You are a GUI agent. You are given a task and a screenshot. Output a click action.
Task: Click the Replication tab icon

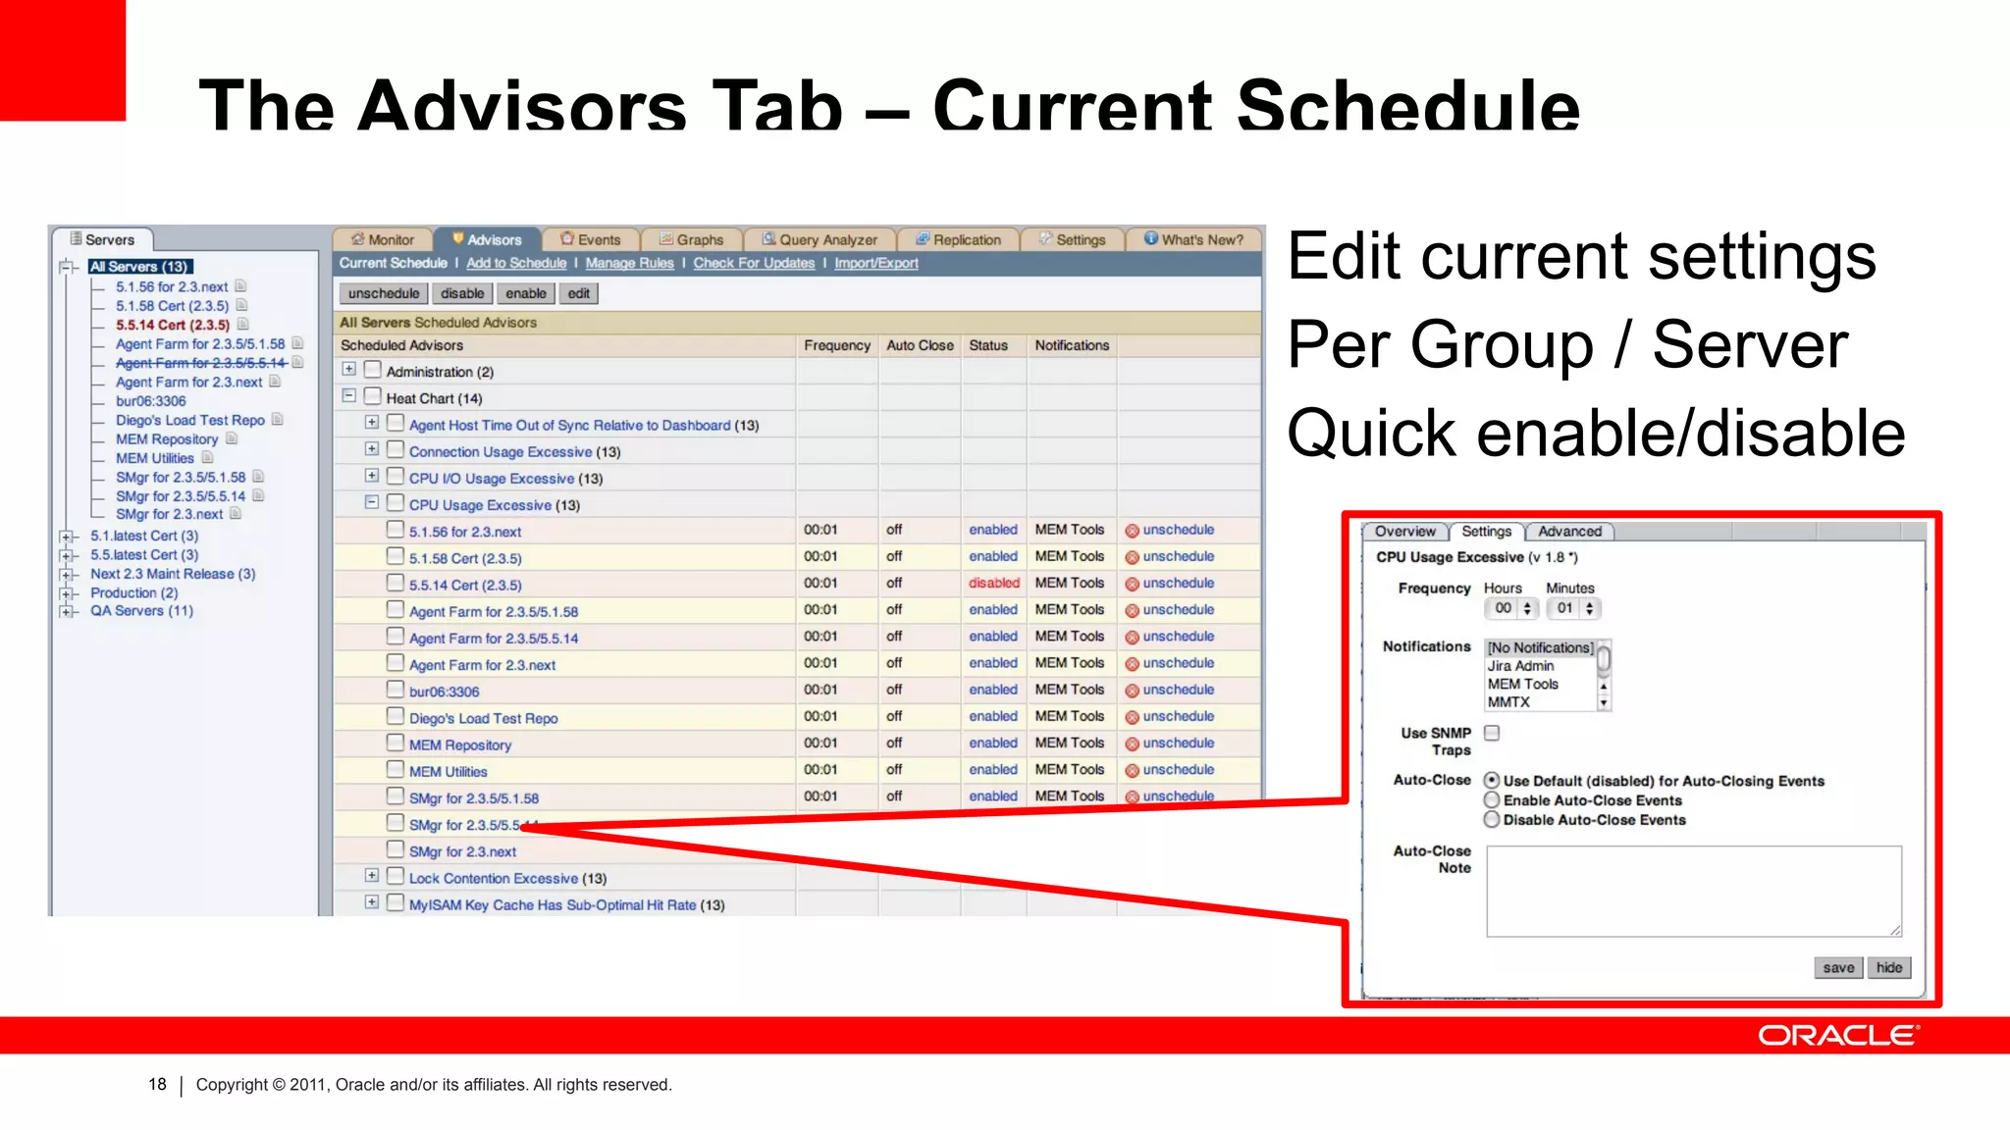(x=923, y=238)
